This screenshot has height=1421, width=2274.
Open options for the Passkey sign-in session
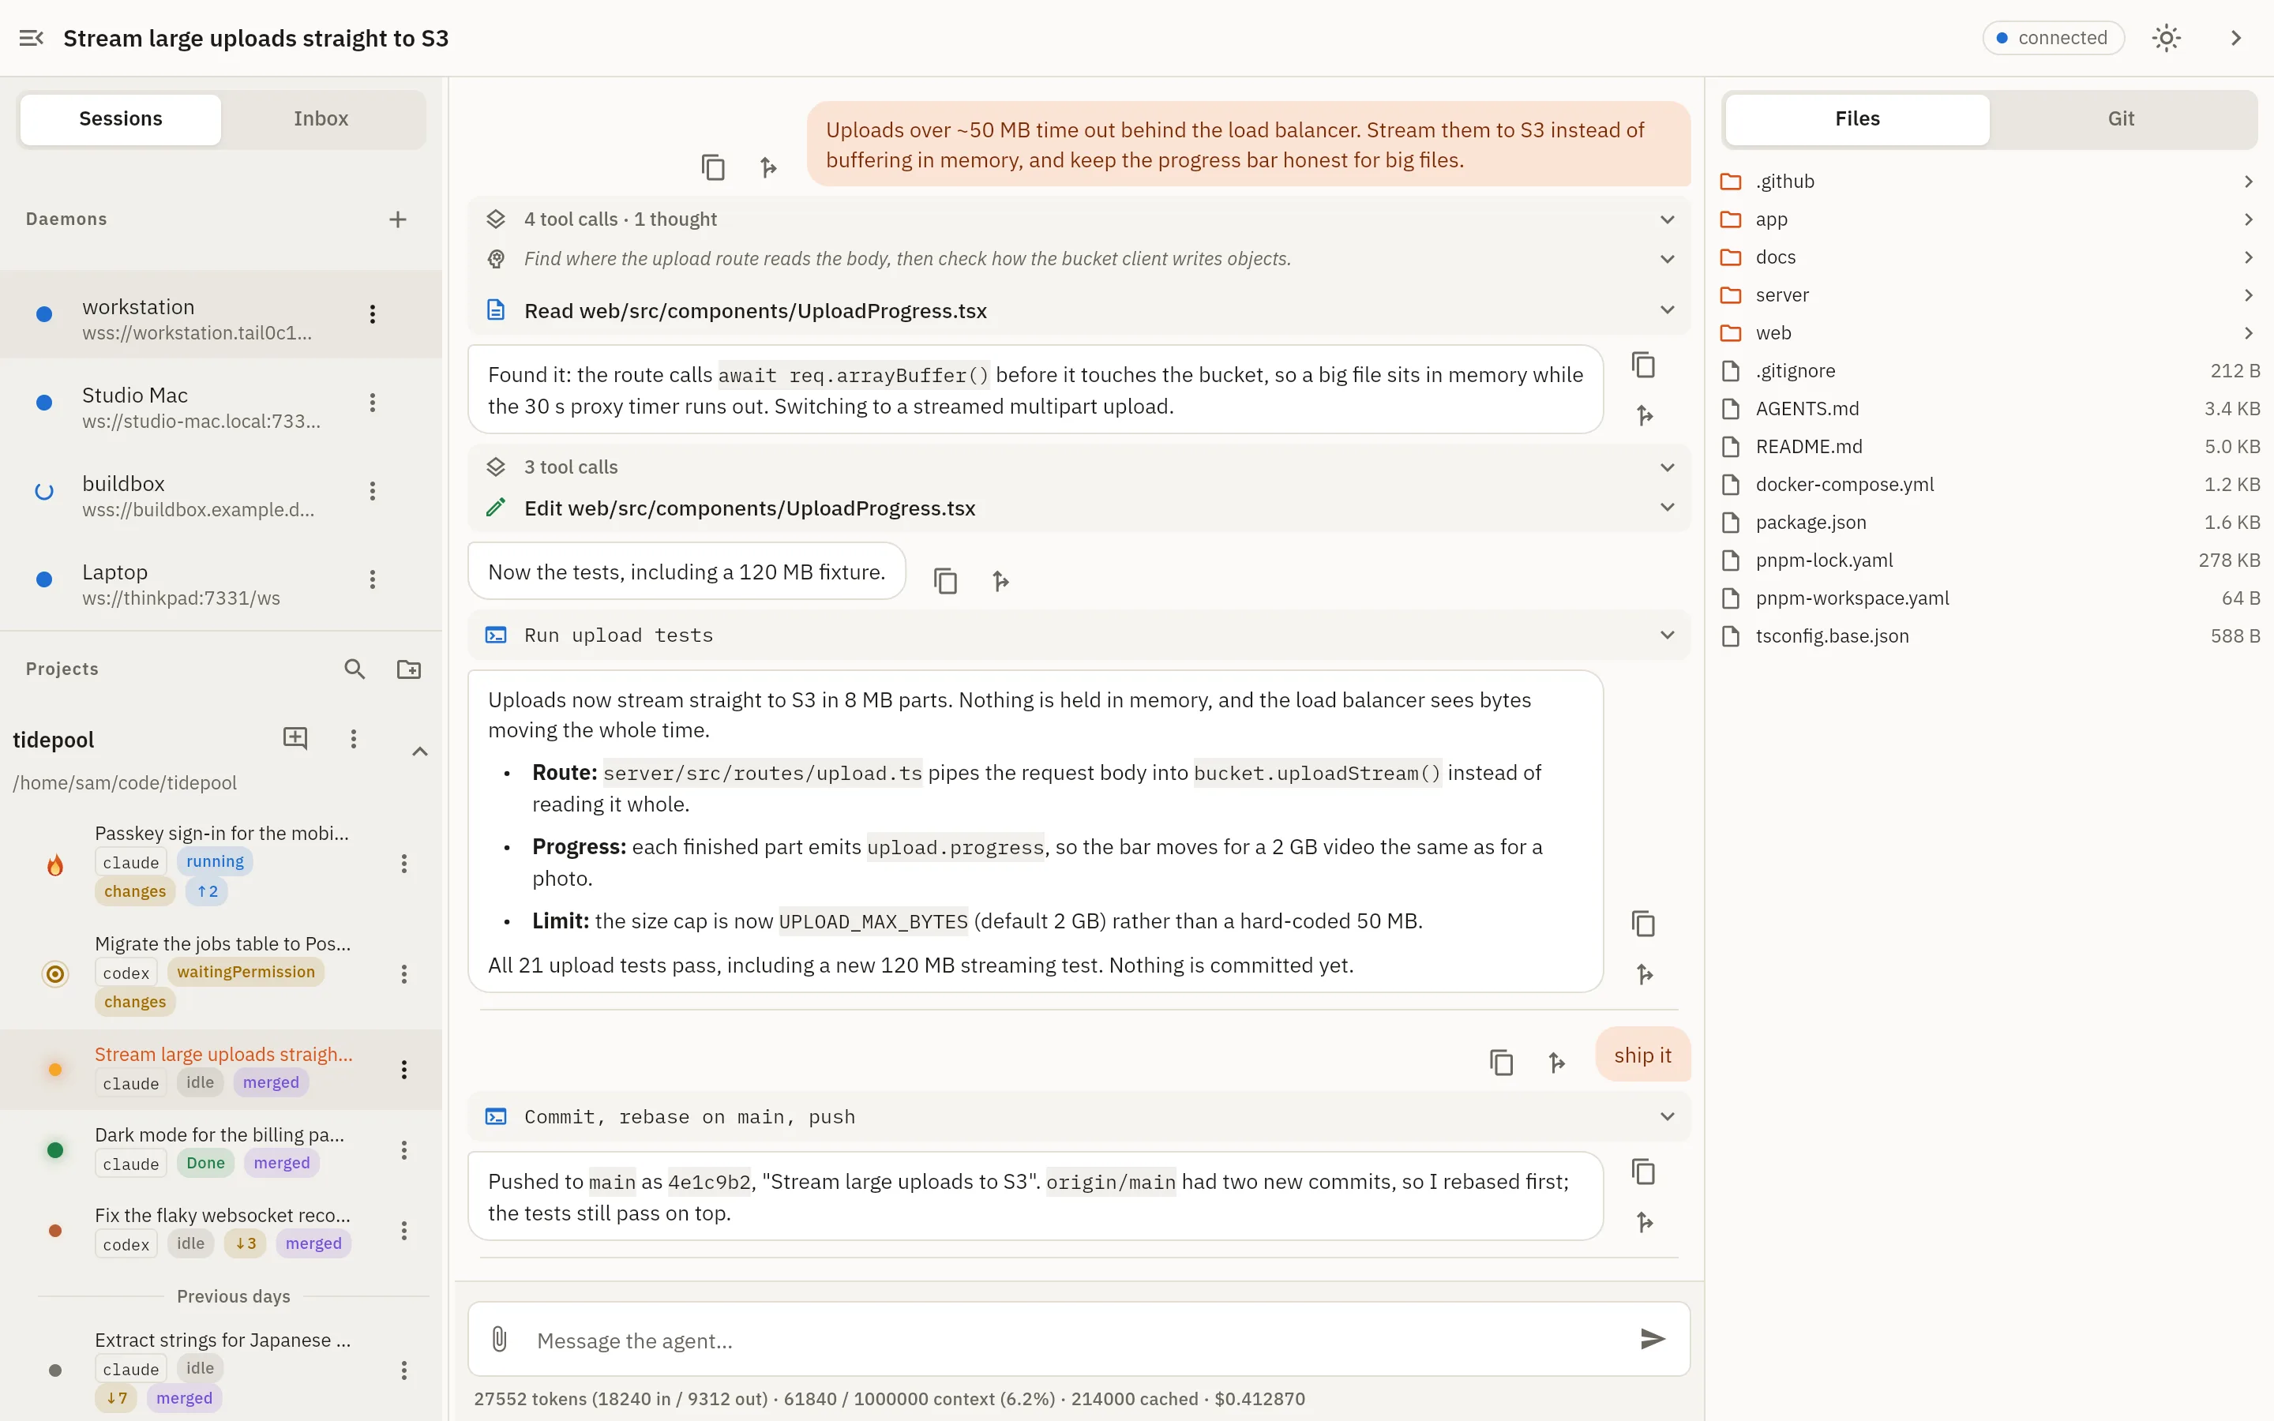click(x=404, y=864)
